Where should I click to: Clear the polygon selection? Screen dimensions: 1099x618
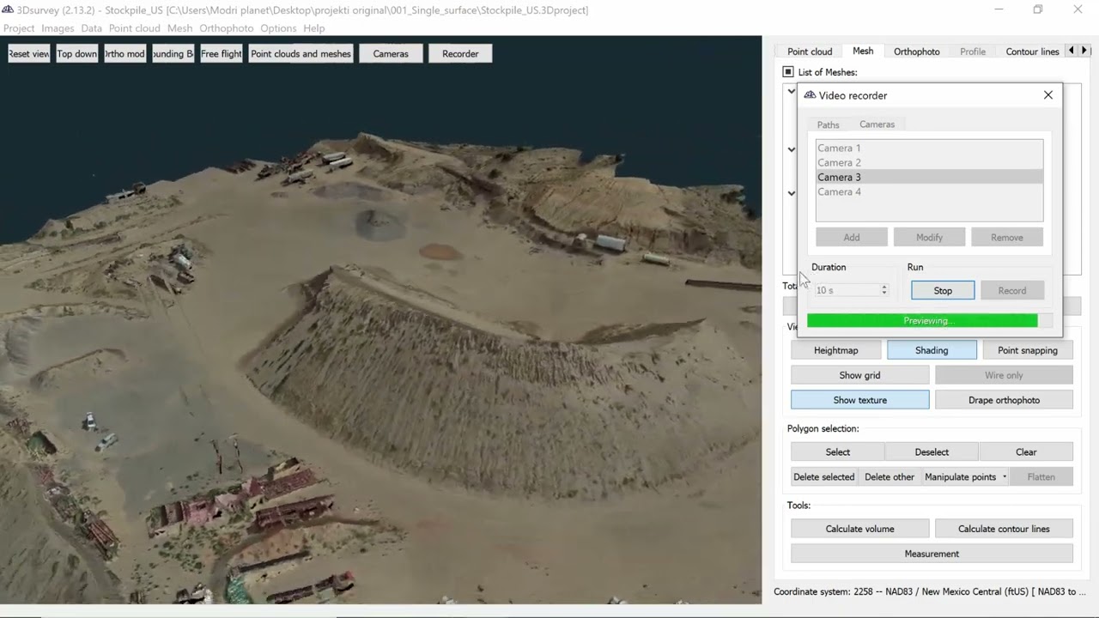pyautogui.click(x=1026, y=452)
